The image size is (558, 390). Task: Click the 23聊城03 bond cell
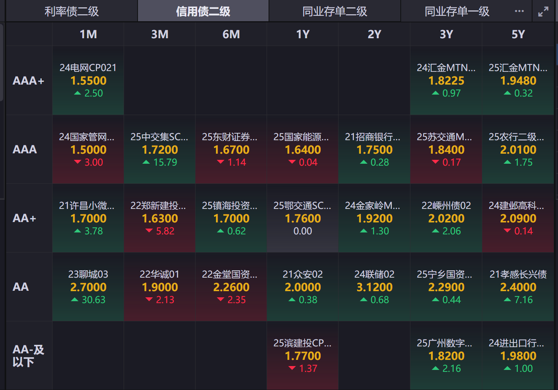point(88,287)
